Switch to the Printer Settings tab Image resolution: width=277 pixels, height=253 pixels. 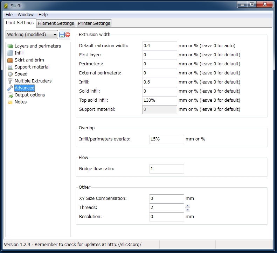coord(94,23)
